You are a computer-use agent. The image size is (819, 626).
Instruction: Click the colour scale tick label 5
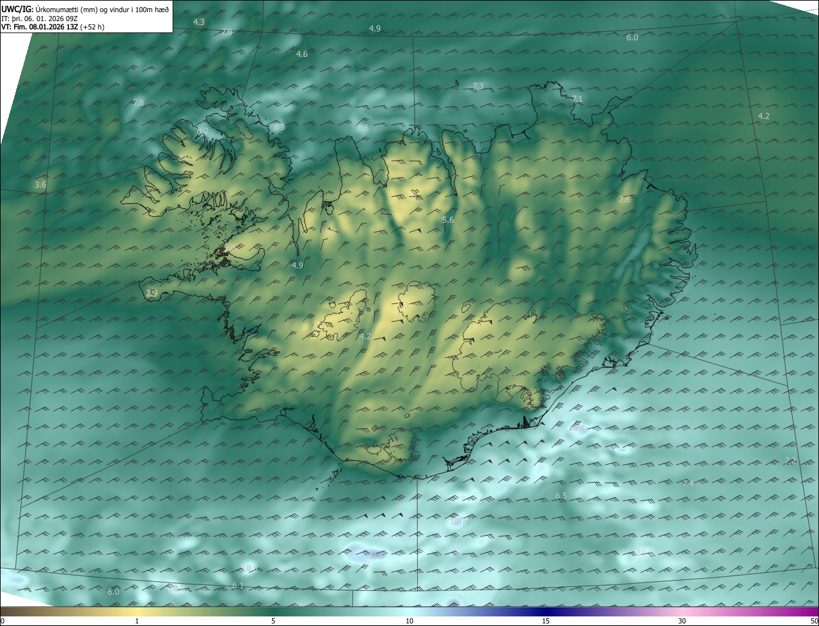(x=273, y=621)
